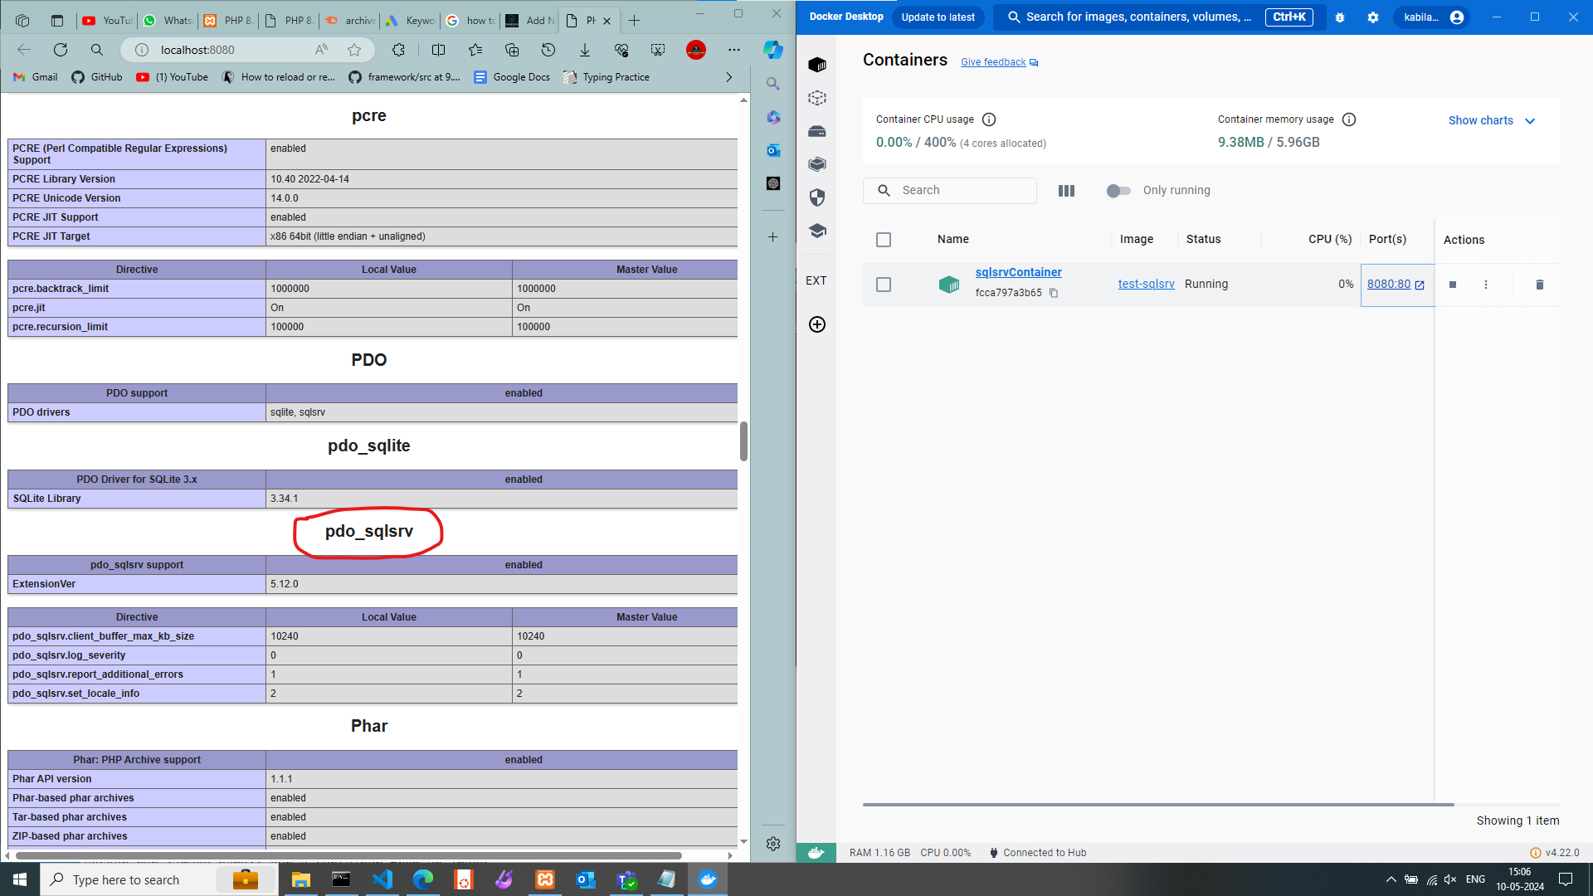Toggle Only running containers switch
This screenshot has width=1593, height=896.
tap(1118, 191)
